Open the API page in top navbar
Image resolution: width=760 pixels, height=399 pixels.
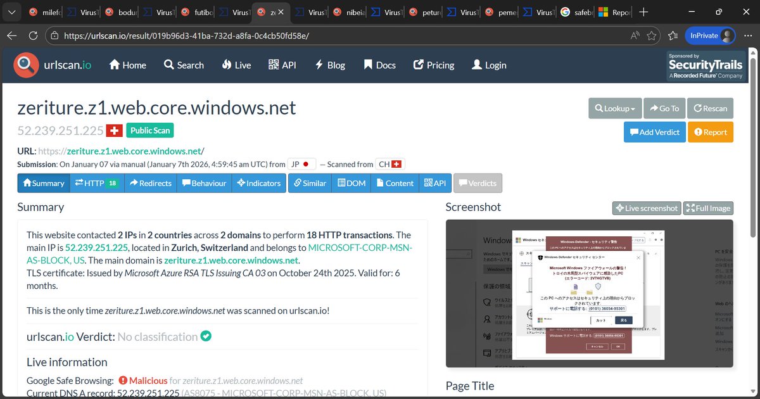282,65
